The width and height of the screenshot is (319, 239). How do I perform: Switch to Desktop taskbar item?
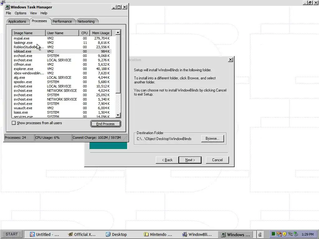click(117, 235)
